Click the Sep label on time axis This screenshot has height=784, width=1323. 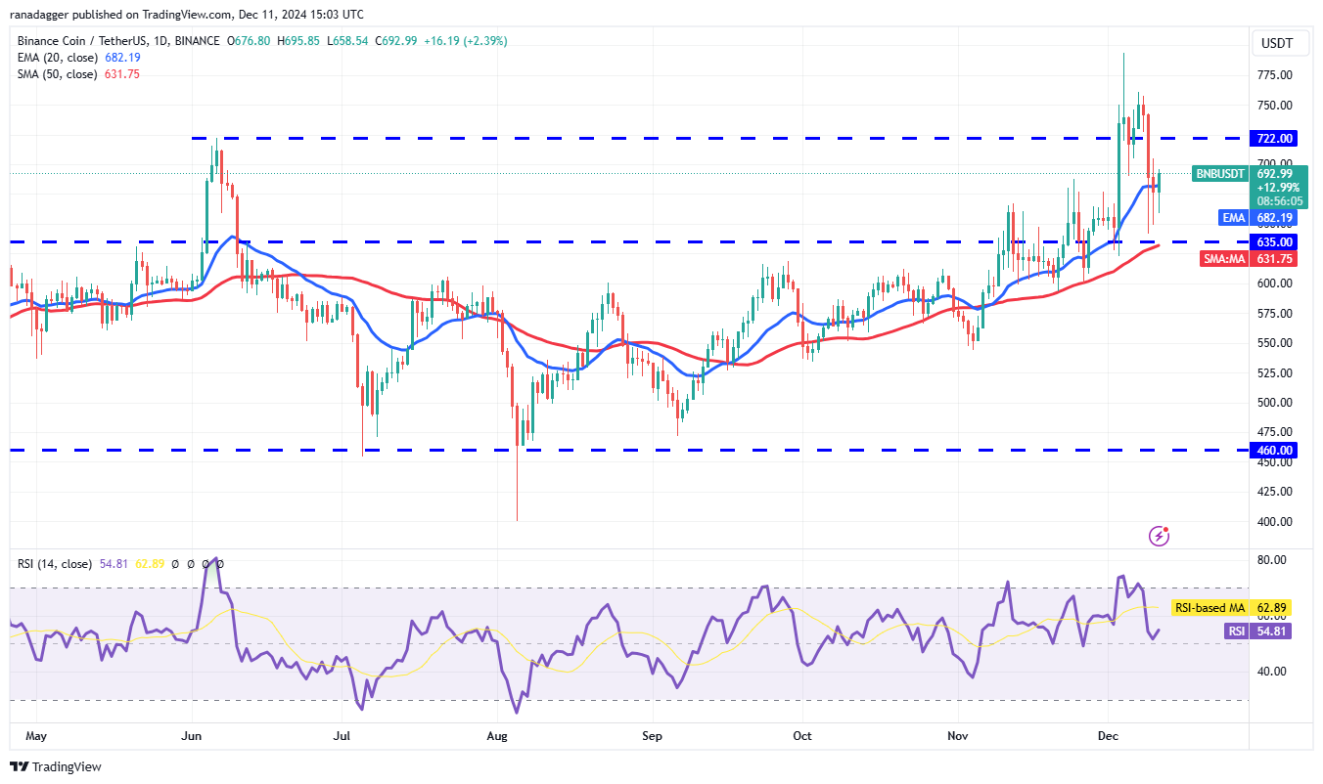(x=653, y=734)
